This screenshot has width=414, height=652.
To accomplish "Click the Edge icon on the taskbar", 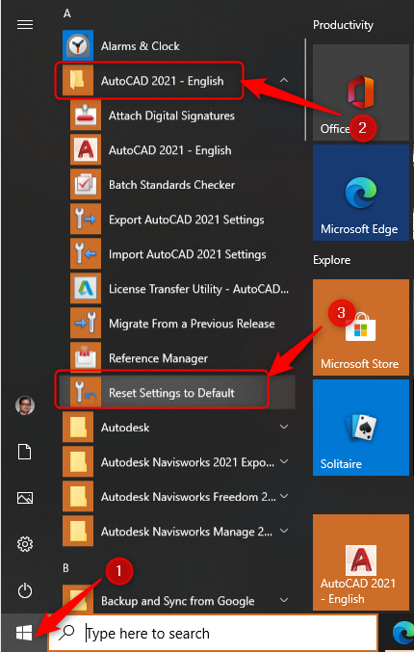I will pyautogui.click(x=402, y=634).
